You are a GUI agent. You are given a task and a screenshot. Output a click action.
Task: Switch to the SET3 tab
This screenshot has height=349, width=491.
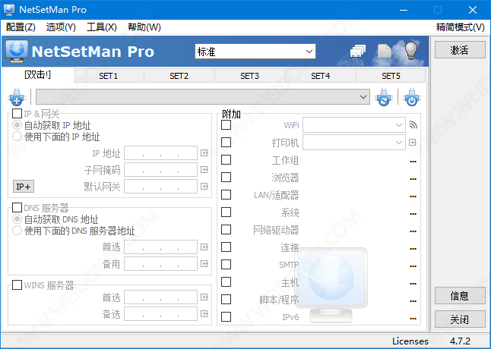click(x=250, y=76)
